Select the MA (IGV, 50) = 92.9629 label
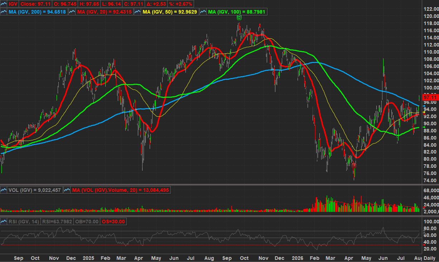The height and width of the screenshot is (262, 439). click(170, 12)
